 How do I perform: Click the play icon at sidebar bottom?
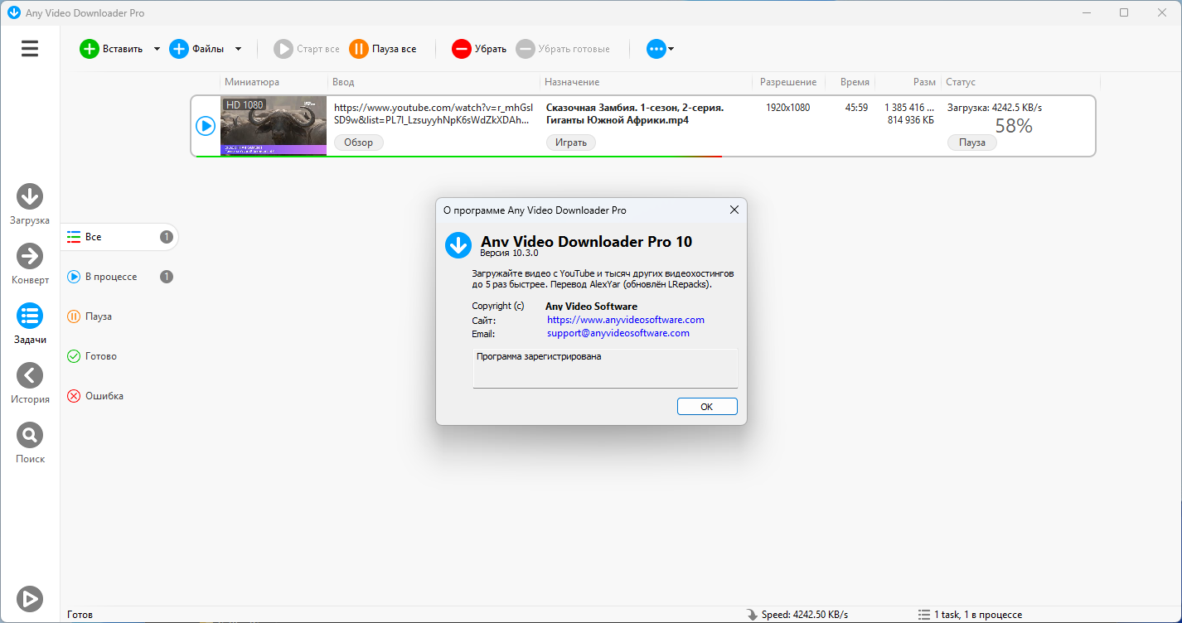point(30,598)
